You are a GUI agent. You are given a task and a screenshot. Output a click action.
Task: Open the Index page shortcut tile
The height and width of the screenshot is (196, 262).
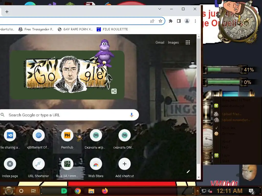(10, 168)
